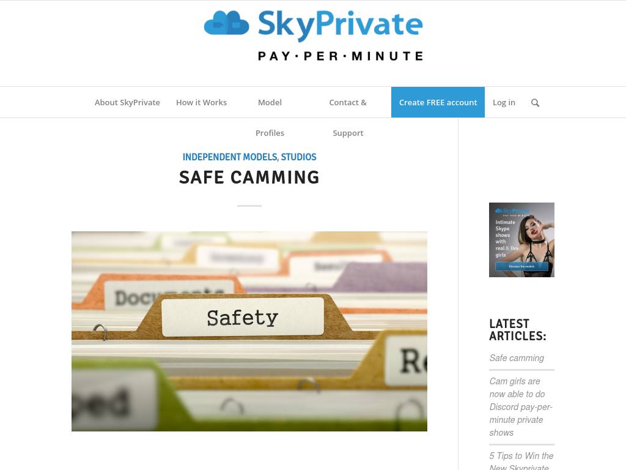626x470 pixels.
Task: Open Model Profiles navigation item
Action: coord(270,117)
